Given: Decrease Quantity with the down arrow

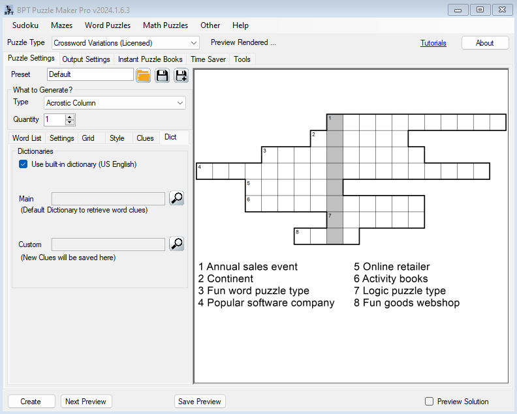Looking at the screenshot, I should tap(70, 123).
